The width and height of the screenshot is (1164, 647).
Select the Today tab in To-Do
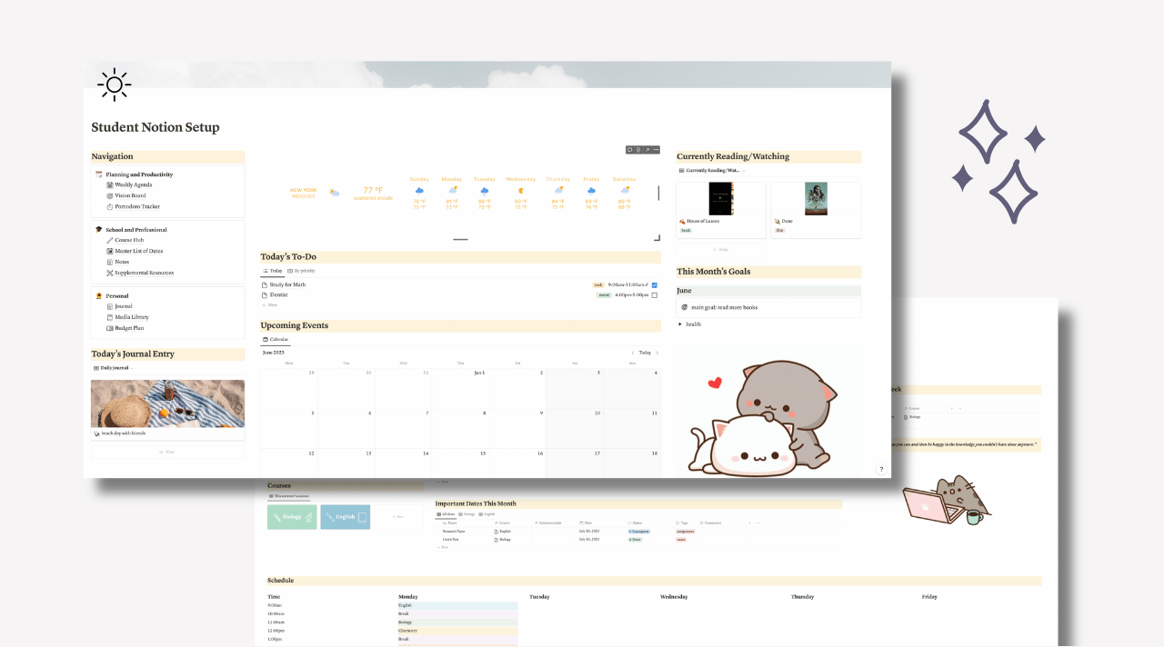point(272,271)
